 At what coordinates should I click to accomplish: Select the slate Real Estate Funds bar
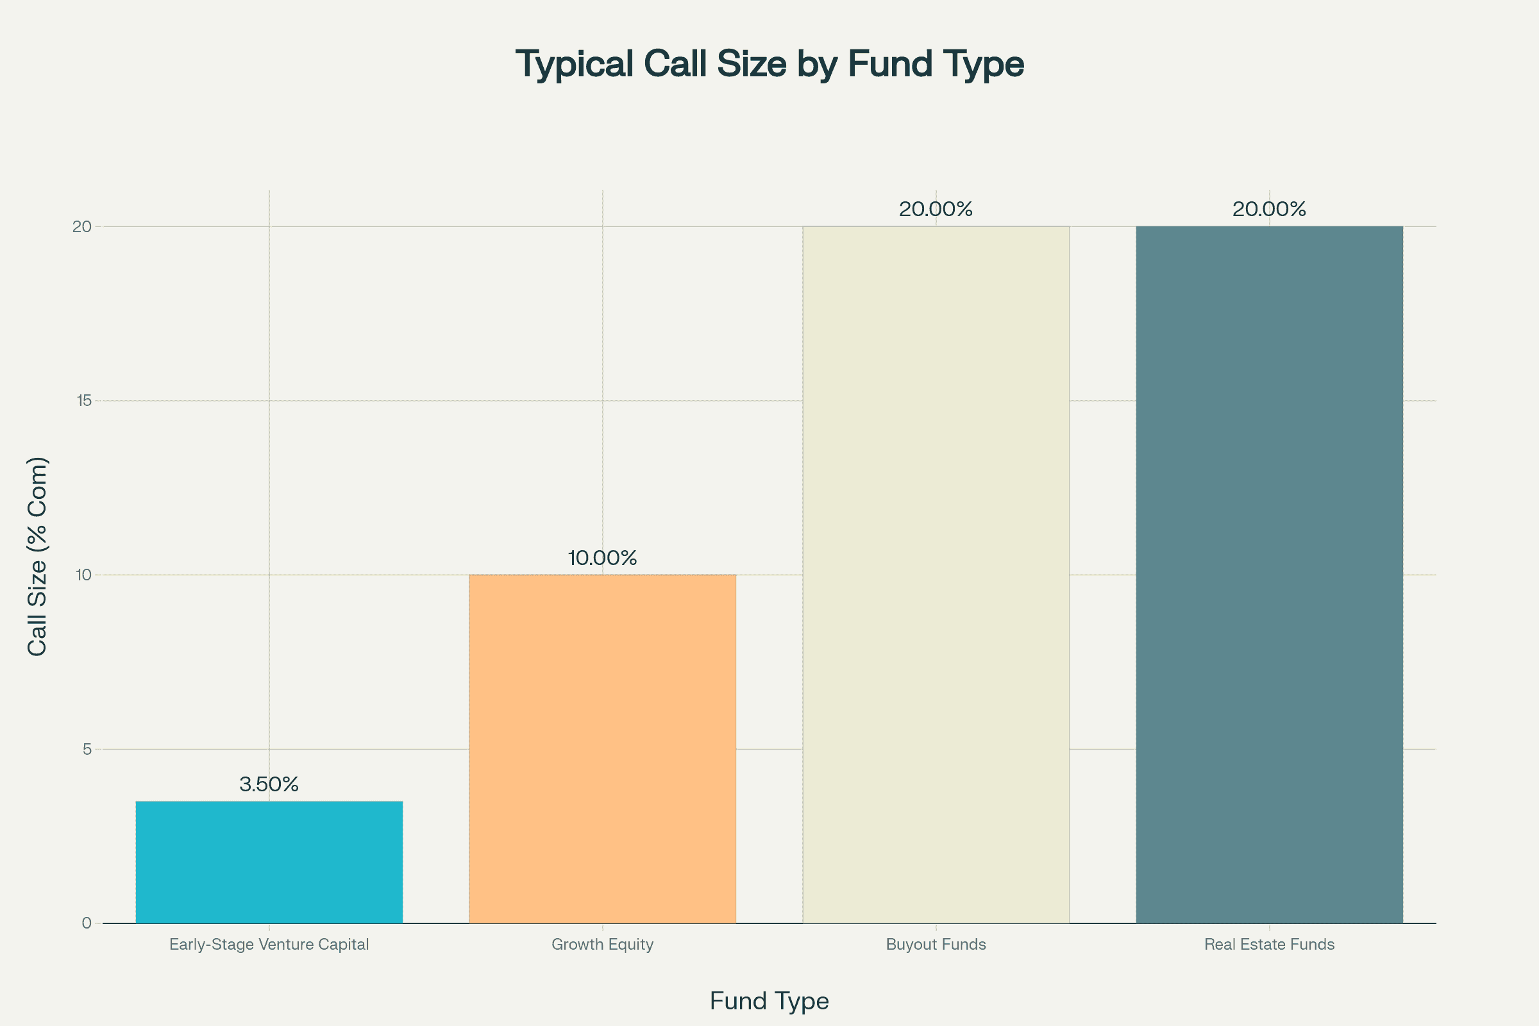(1269, 575)
